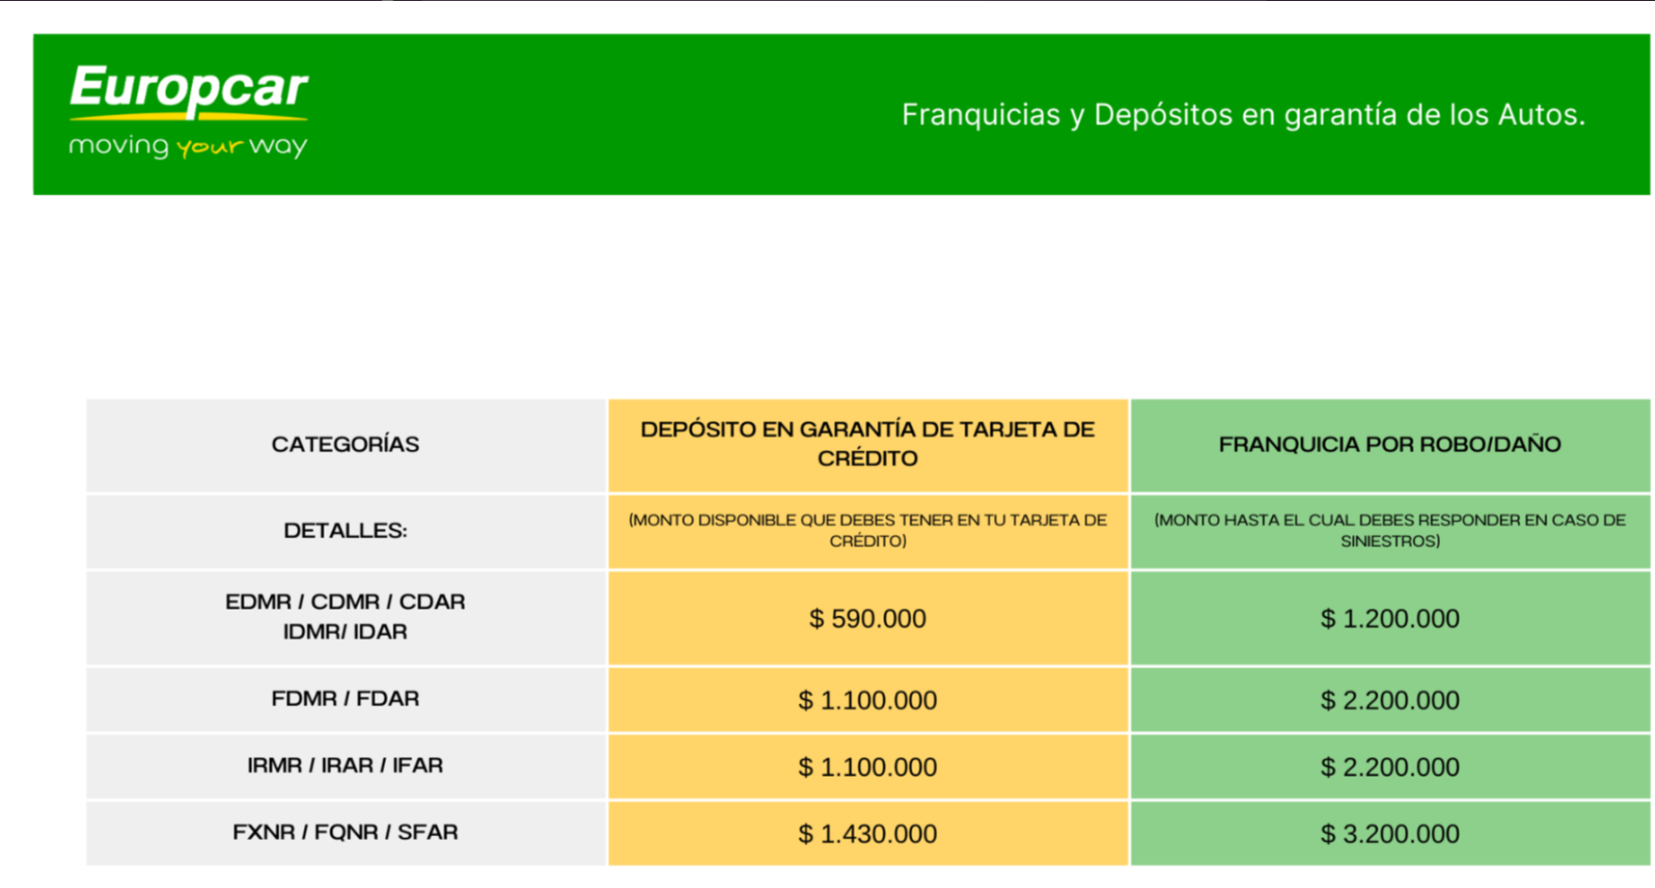Click the 'moving your way' slogan
1655x888 pixels.
pos(189,146)
